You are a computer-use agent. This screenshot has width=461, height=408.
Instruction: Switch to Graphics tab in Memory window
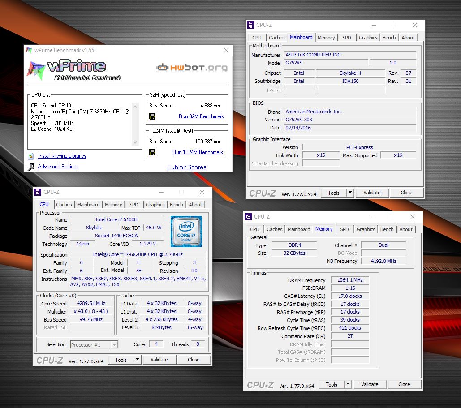click(x=366, y=229)
